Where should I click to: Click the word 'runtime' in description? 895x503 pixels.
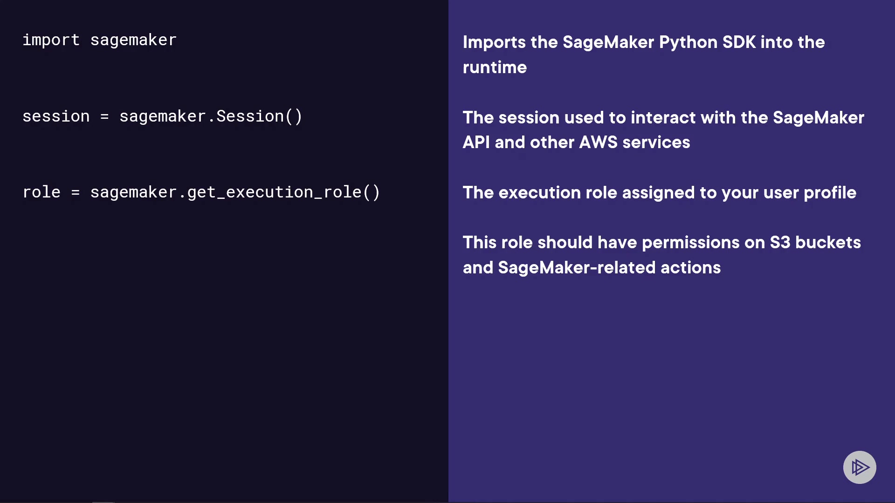pos(495,68)
